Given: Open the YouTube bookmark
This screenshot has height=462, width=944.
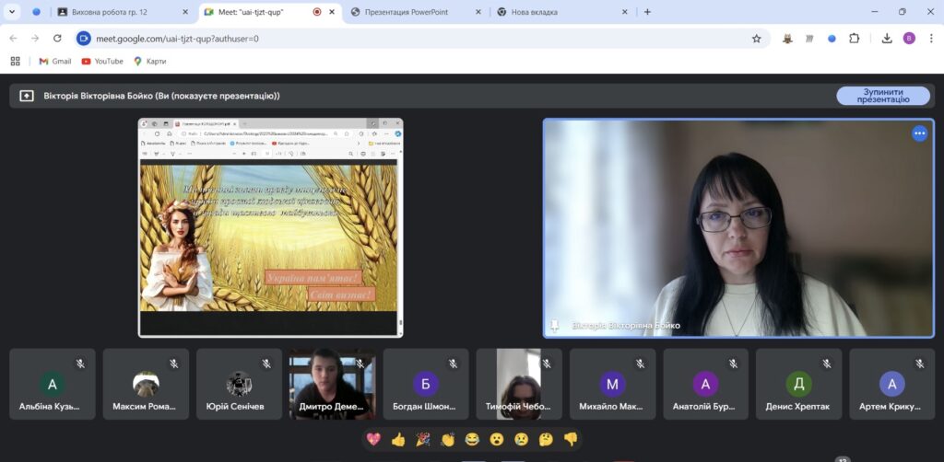Looking at the screenshot, I should point(102,62).
